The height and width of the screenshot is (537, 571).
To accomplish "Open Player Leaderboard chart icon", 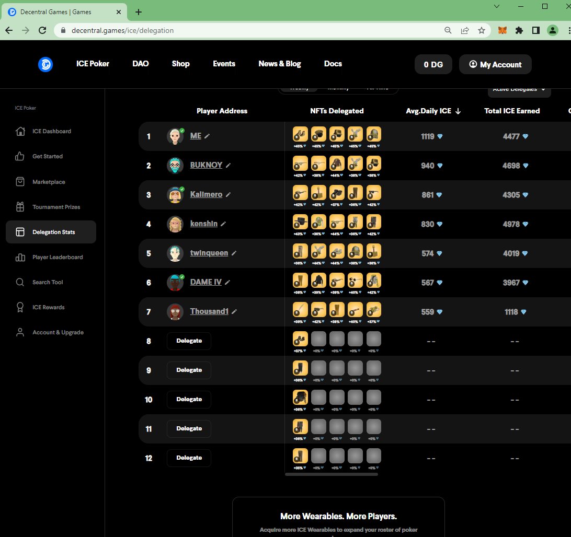I will (x=20, y=257).
